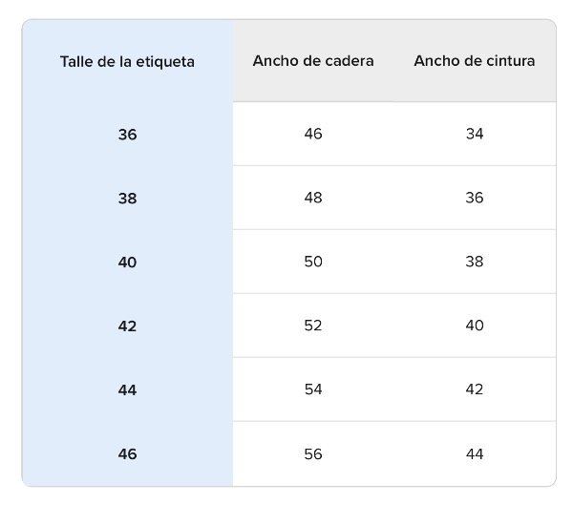Select waist width value 40

[x=475, y=326]
